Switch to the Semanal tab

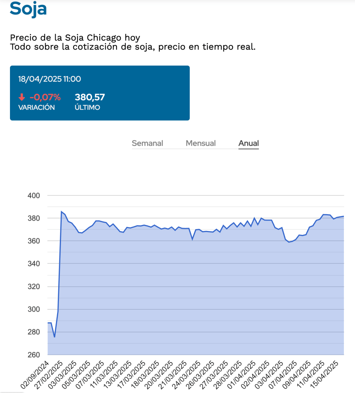coord(147,144)
